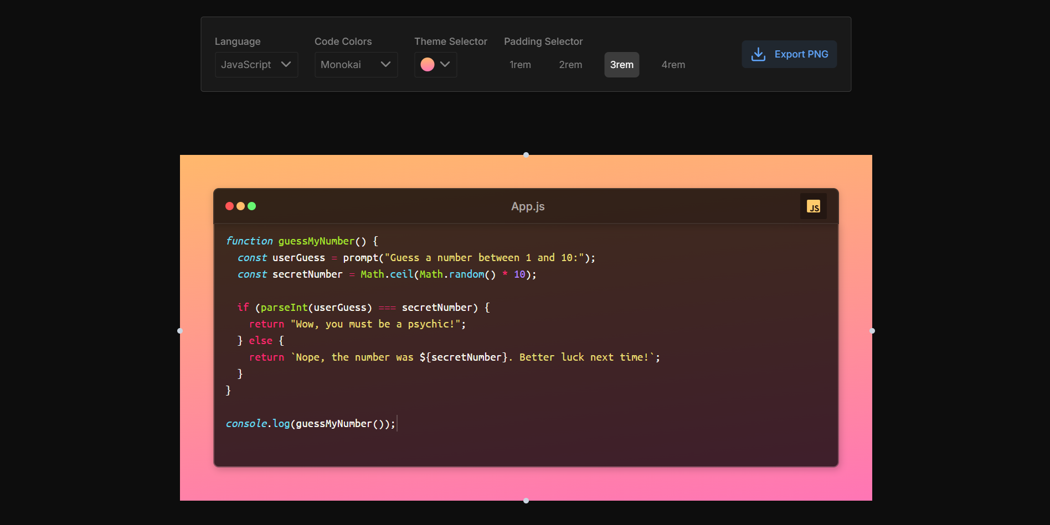Click the Export PNG button

[x=789, y=54]
